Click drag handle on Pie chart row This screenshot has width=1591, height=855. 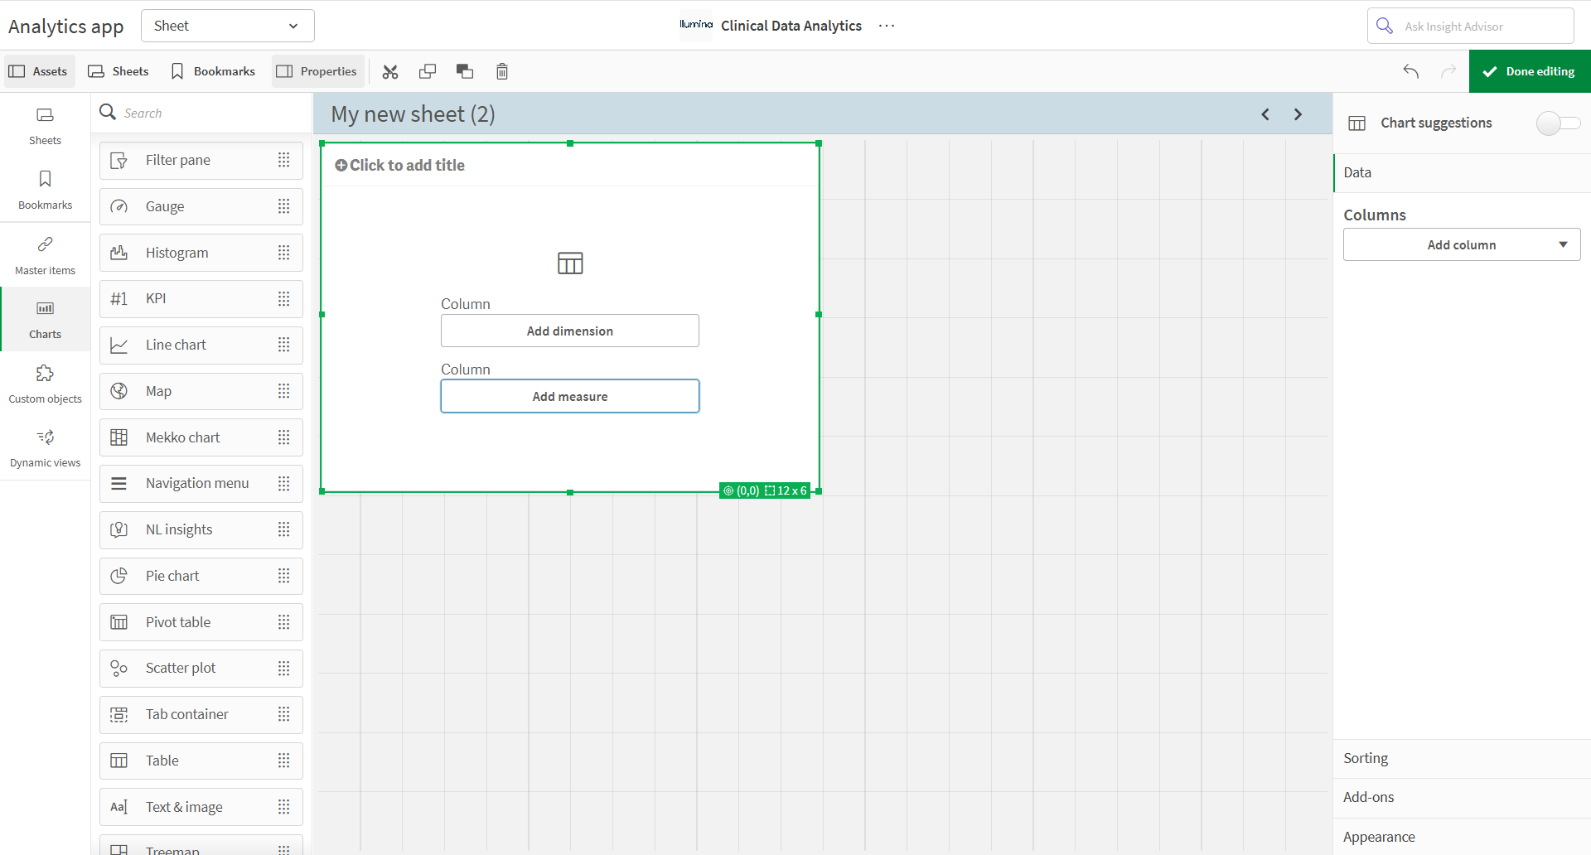click(x=284, y=576)
